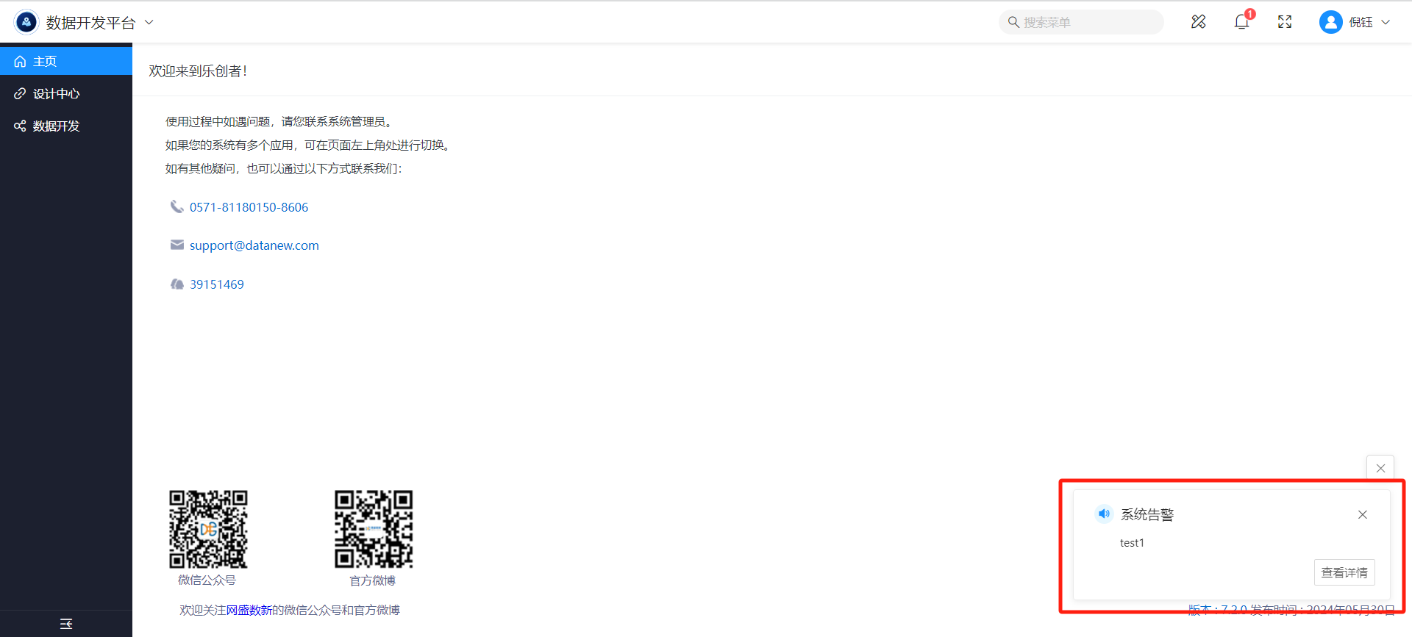This screenshot has height=637, width=1412.
Task: Click the user avatar icon
Action: 1330,22
